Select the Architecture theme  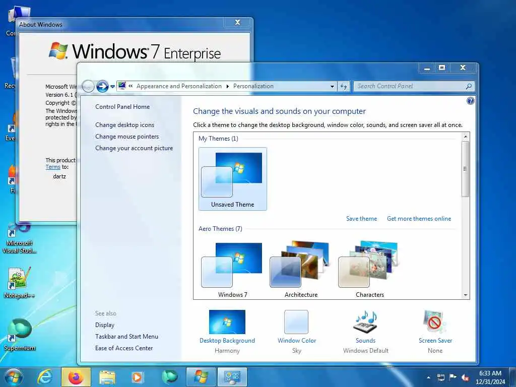click(301, 269)
